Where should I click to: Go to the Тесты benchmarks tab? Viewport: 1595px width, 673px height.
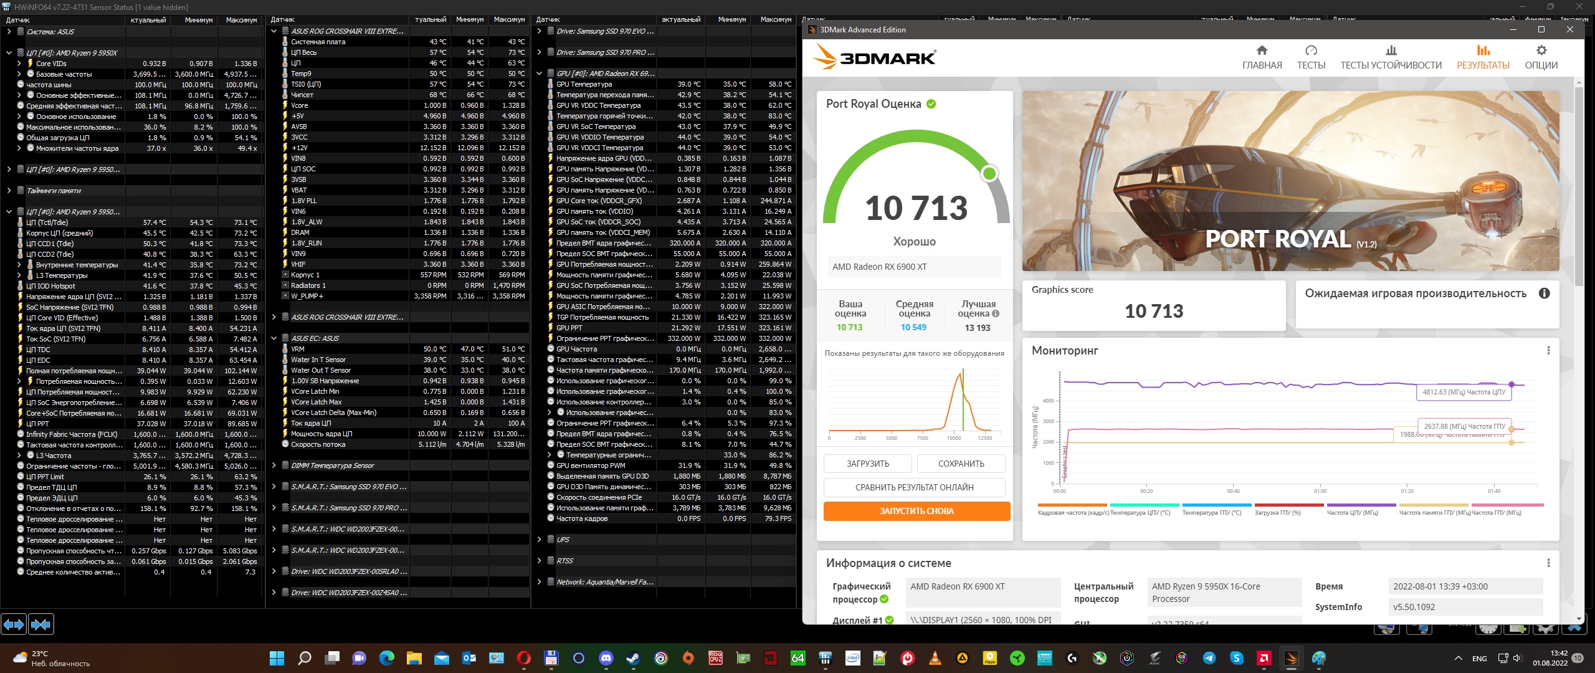[x=1311, y=57]
